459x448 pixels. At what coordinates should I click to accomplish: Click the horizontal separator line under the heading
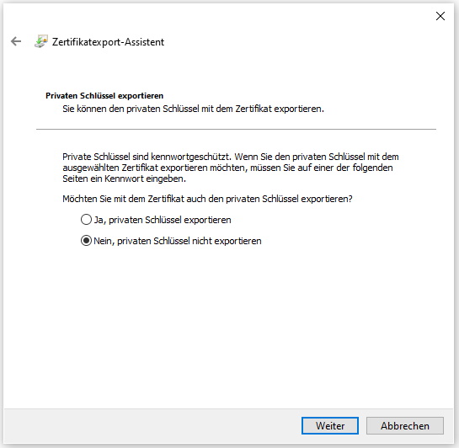point(236,129)
